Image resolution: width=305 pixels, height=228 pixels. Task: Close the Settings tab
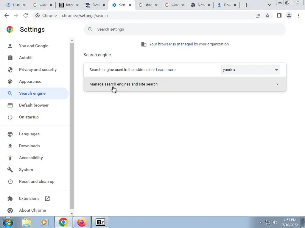coord(130,5)
